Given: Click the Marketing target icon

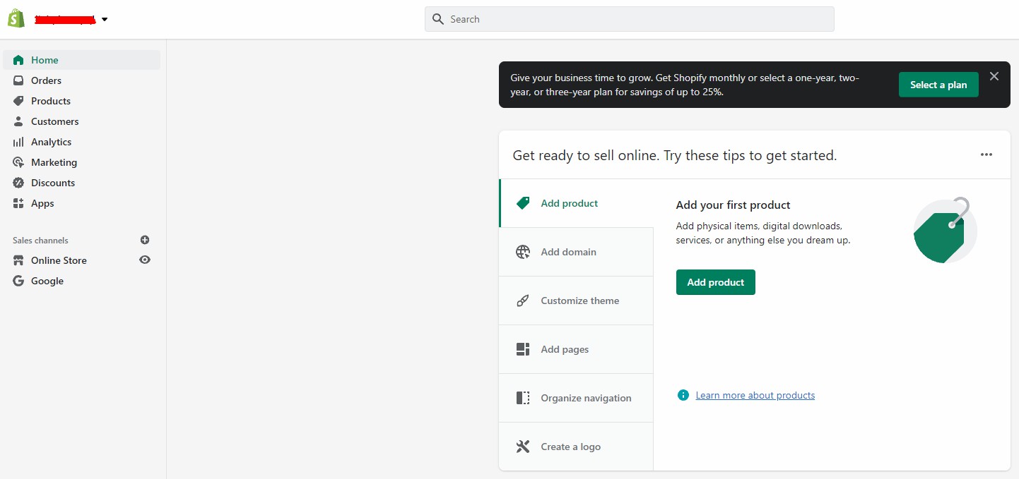Looking at the screenshot, I should pos(18,162).
